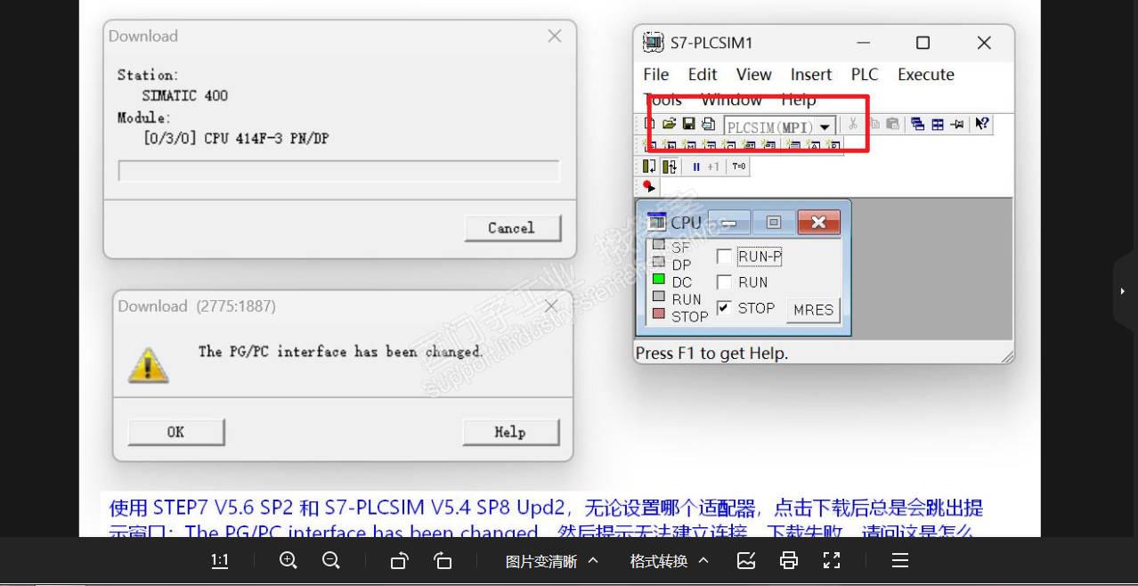Screen dimensions: 1138x586
Task: Click Help in the interface changed dialog
Action: tap(510, 432)
